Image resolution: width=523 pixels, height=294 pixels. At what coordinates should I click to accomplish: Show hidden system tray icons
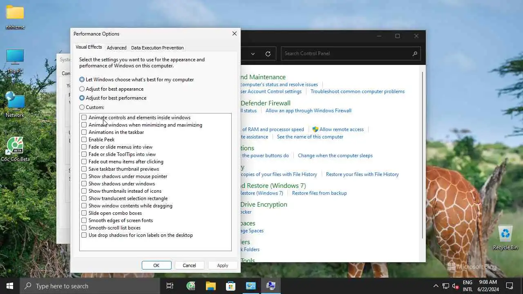pos(436,286)
